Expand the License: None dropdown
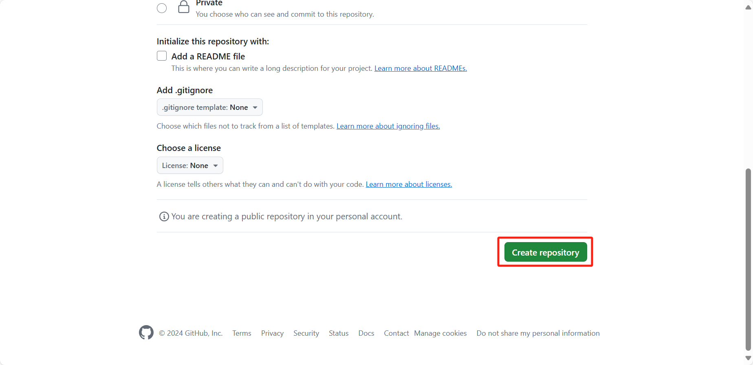 coord(190,165)
